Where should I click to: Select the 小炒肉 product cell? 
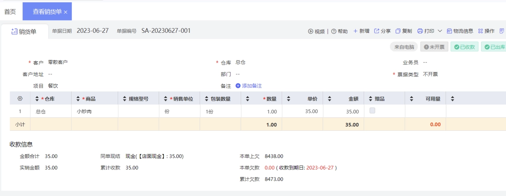pos(94,111)
